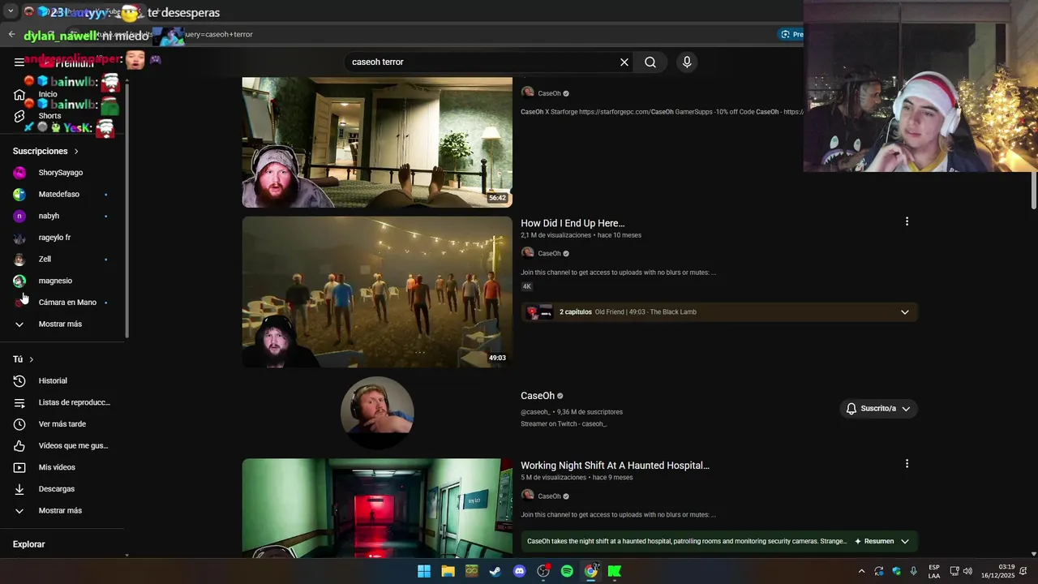Open Discord from the taskbar

tap(520, 571)
